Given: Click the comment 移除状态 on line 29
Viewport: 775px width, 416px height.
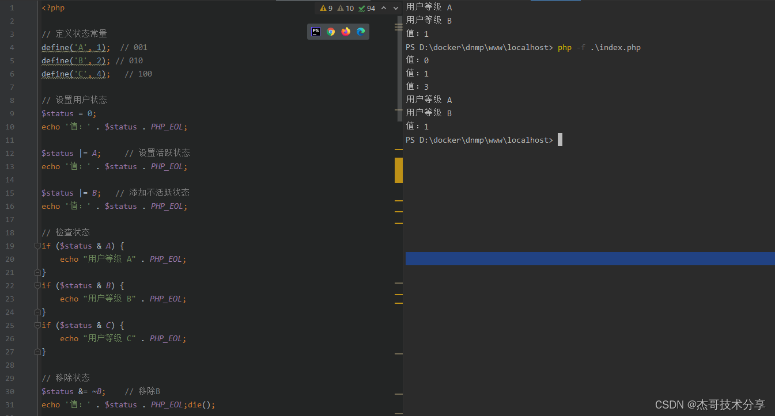Looking at the screenshot, I should point(66,378).
